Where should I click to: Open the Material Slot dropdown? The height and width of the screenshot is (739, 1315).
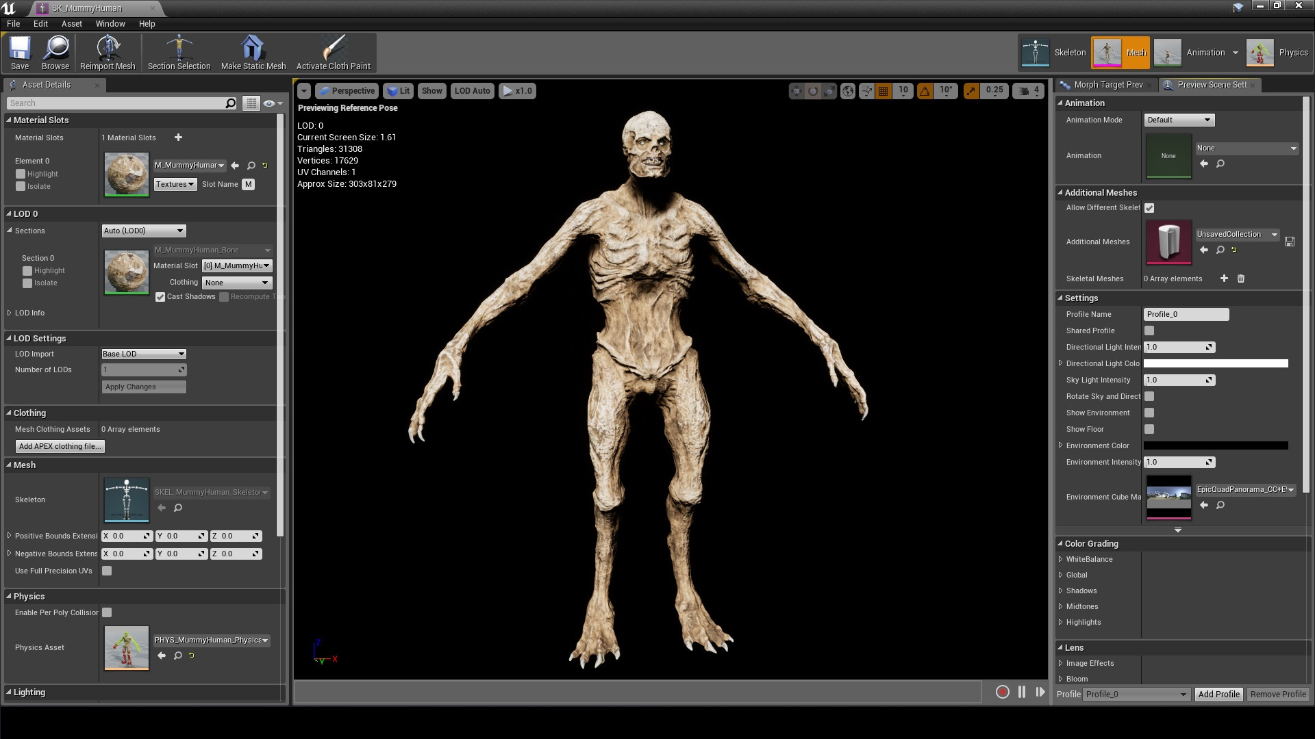click(x=237, y=265)
